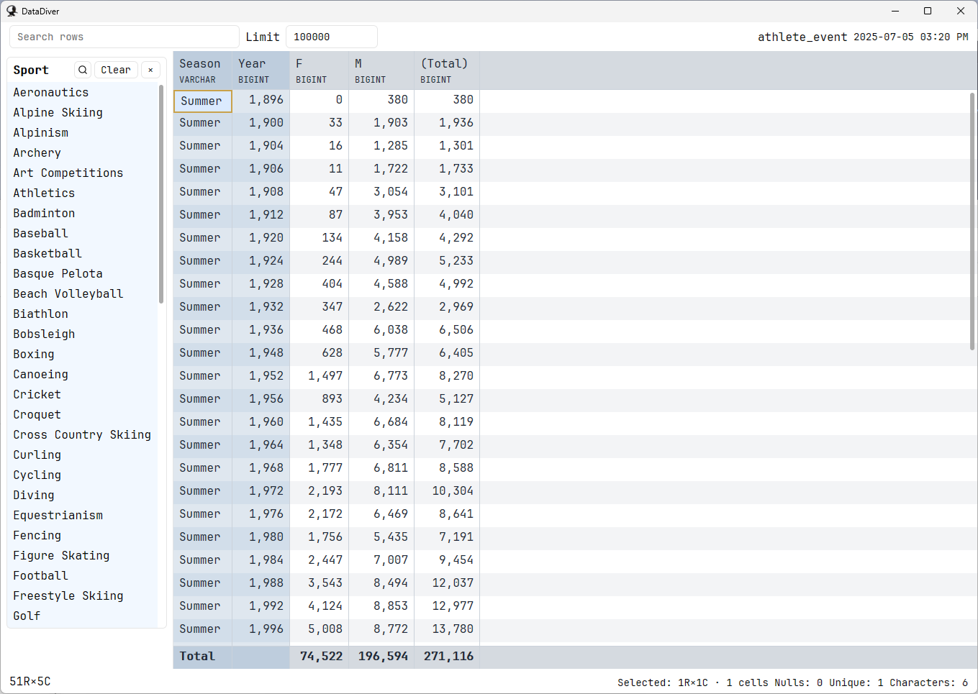Click the small × button beside Clear
The width and height of the screenshot is (978, 694).
(150, 70)
